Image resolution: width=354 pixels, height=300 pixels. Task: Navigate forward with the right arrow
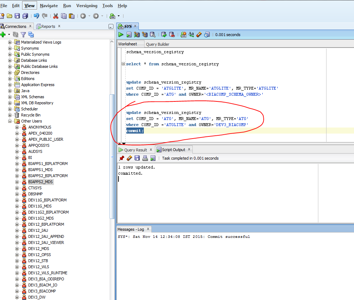tap(96, 16)
